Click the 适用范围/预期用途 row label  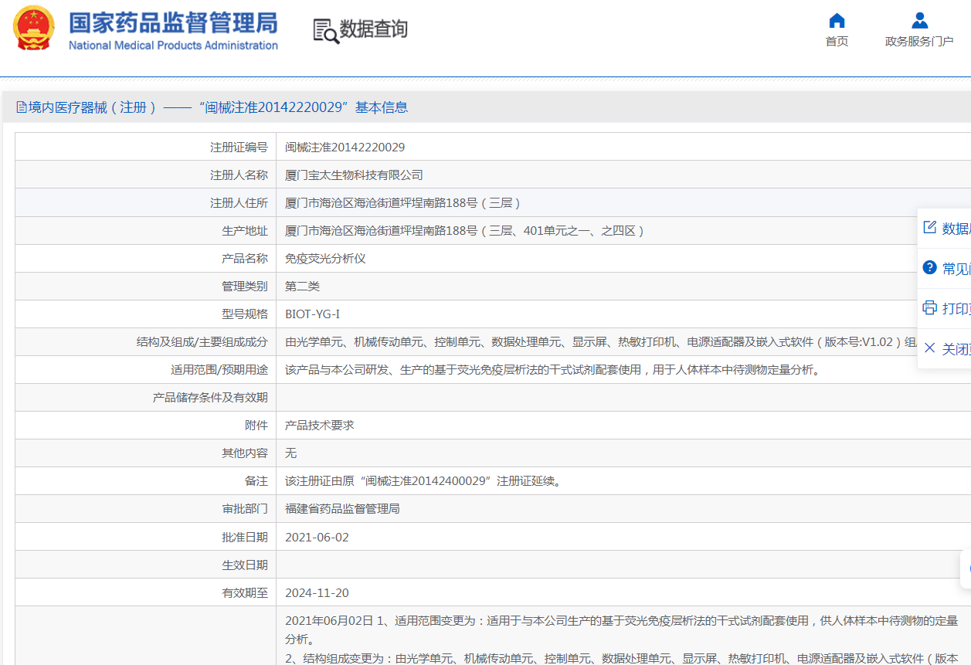(219, 370)
